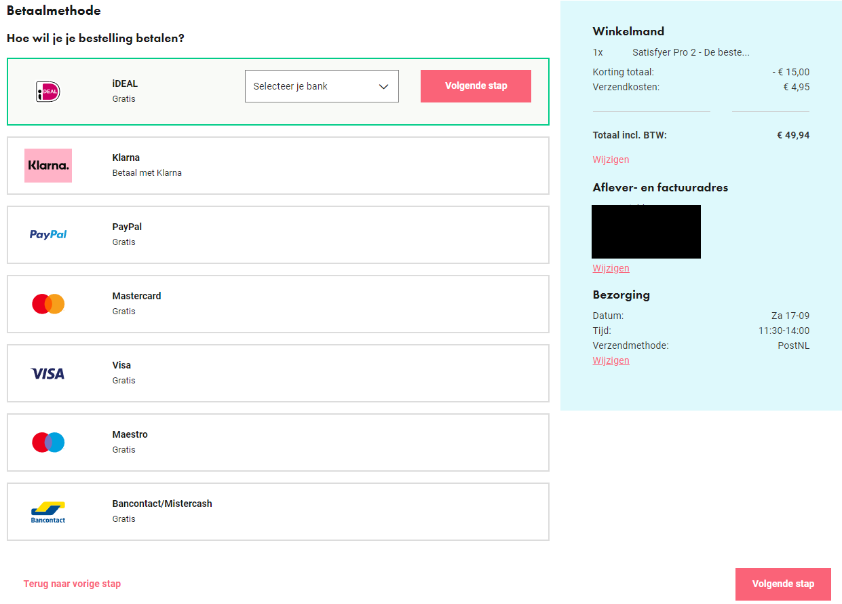The height and width of the screenshot is (604, 842).
Task: Click the Bancontact logo
Action: click(48, 512)
